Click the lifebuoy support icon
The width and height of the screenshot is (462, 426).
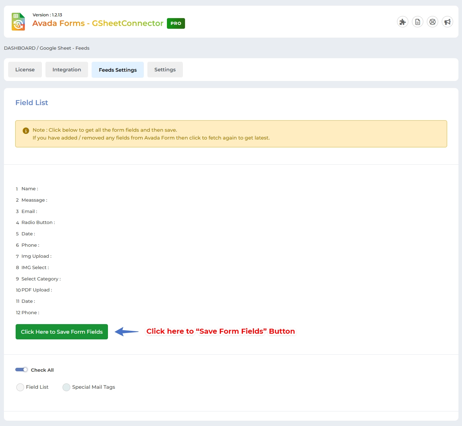[x=433, y=22]
